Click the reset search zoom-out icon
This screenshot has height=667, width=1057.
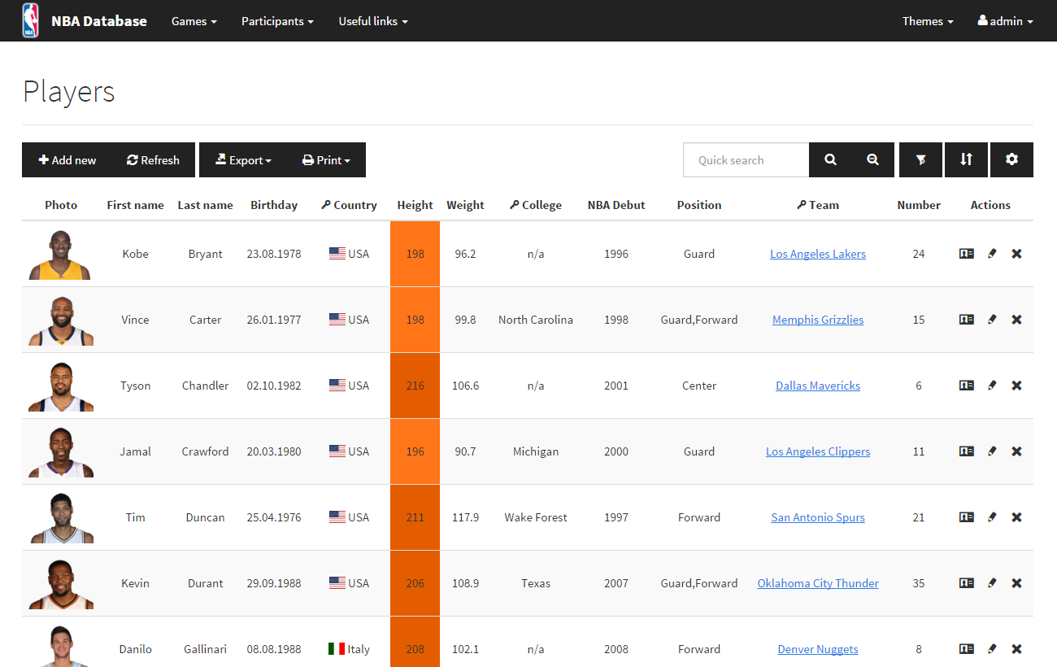tap(872, 160)
